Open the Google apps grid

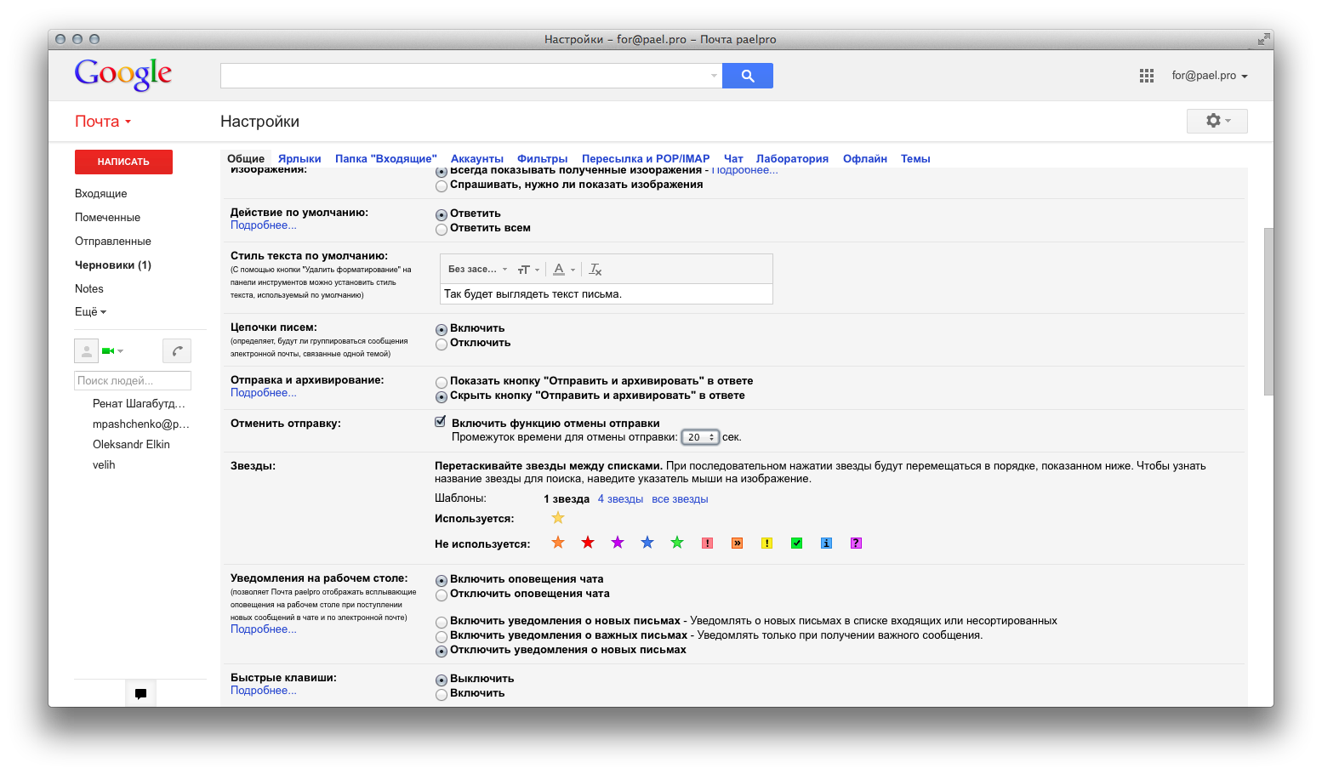tap(1146, 76)
